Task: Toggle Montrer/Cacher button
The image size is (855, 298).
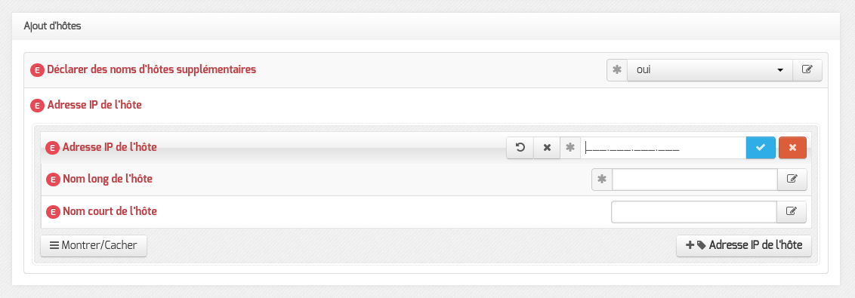Action: click(x=93, y=245)
